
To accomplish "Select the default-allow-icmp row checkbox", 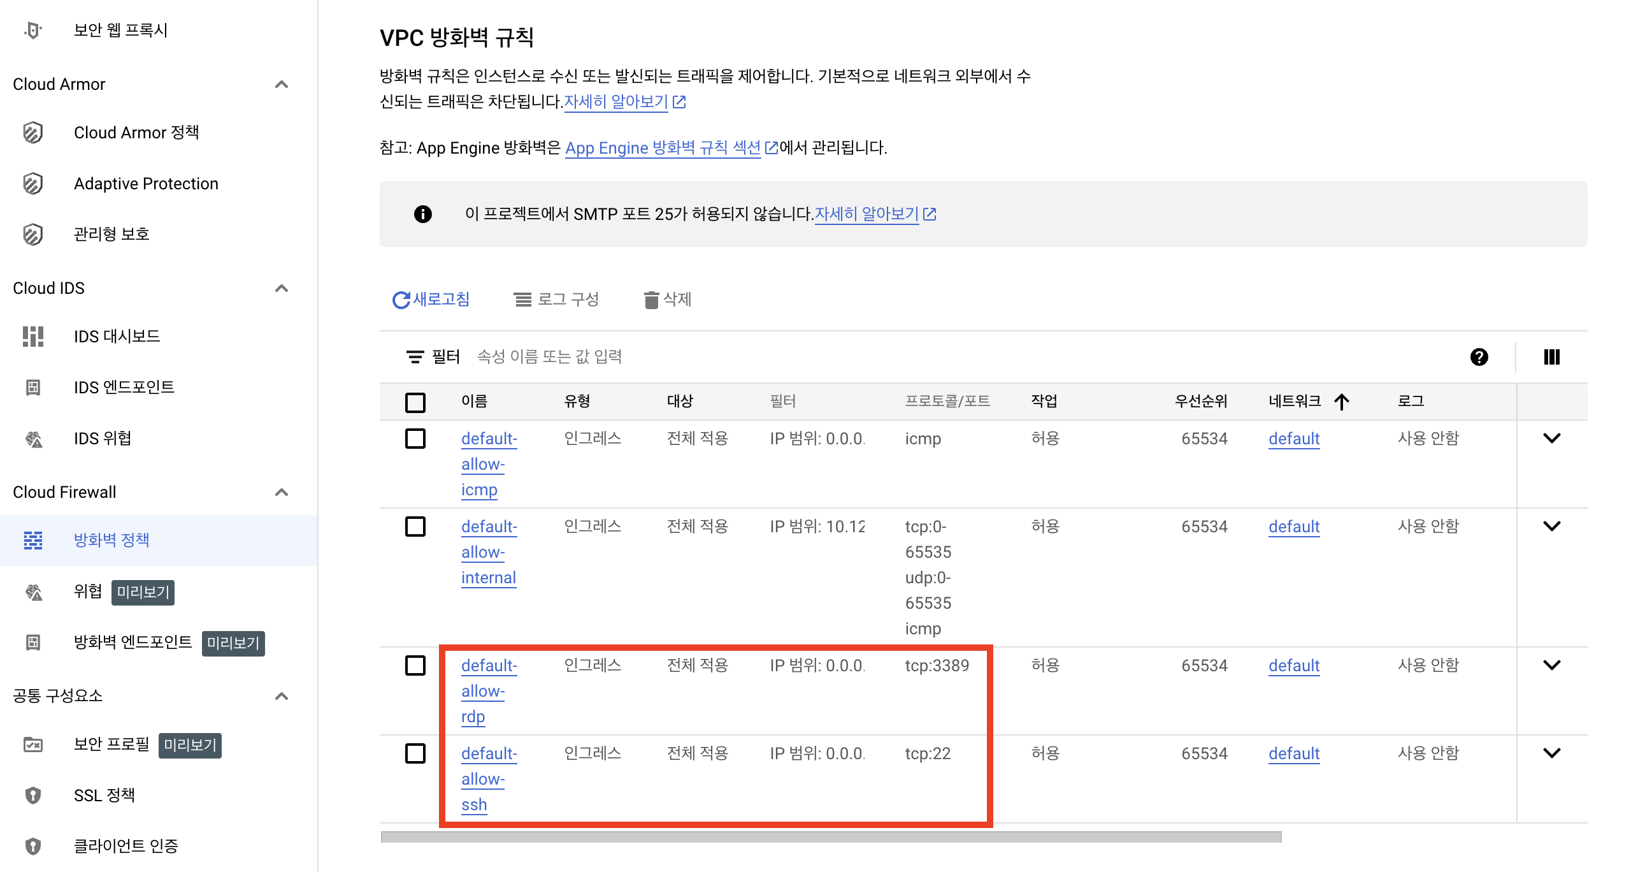I will coord(415,439).
